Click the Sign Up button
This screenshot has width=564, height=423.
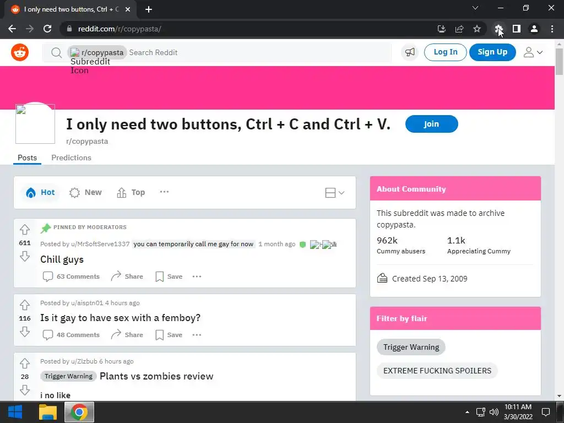click(x=492, y=52)
